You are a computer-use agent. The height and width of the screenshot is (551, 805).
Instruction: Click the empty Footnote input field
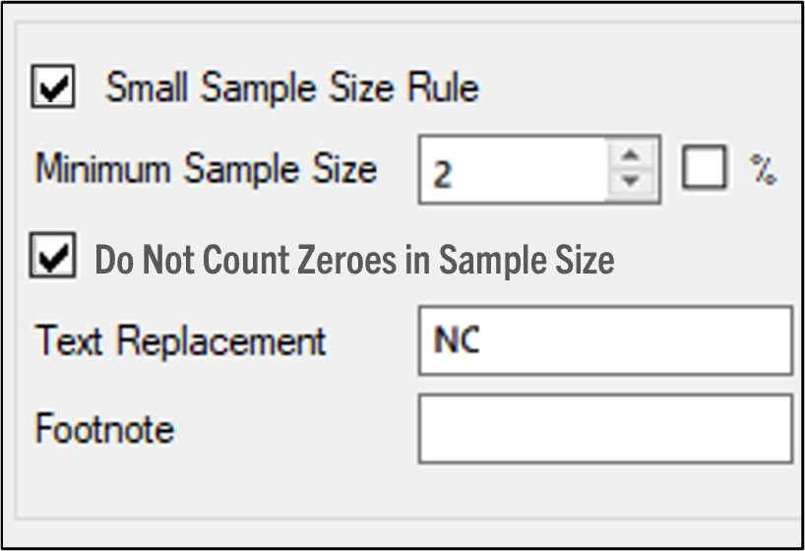[x=604, y=429]
